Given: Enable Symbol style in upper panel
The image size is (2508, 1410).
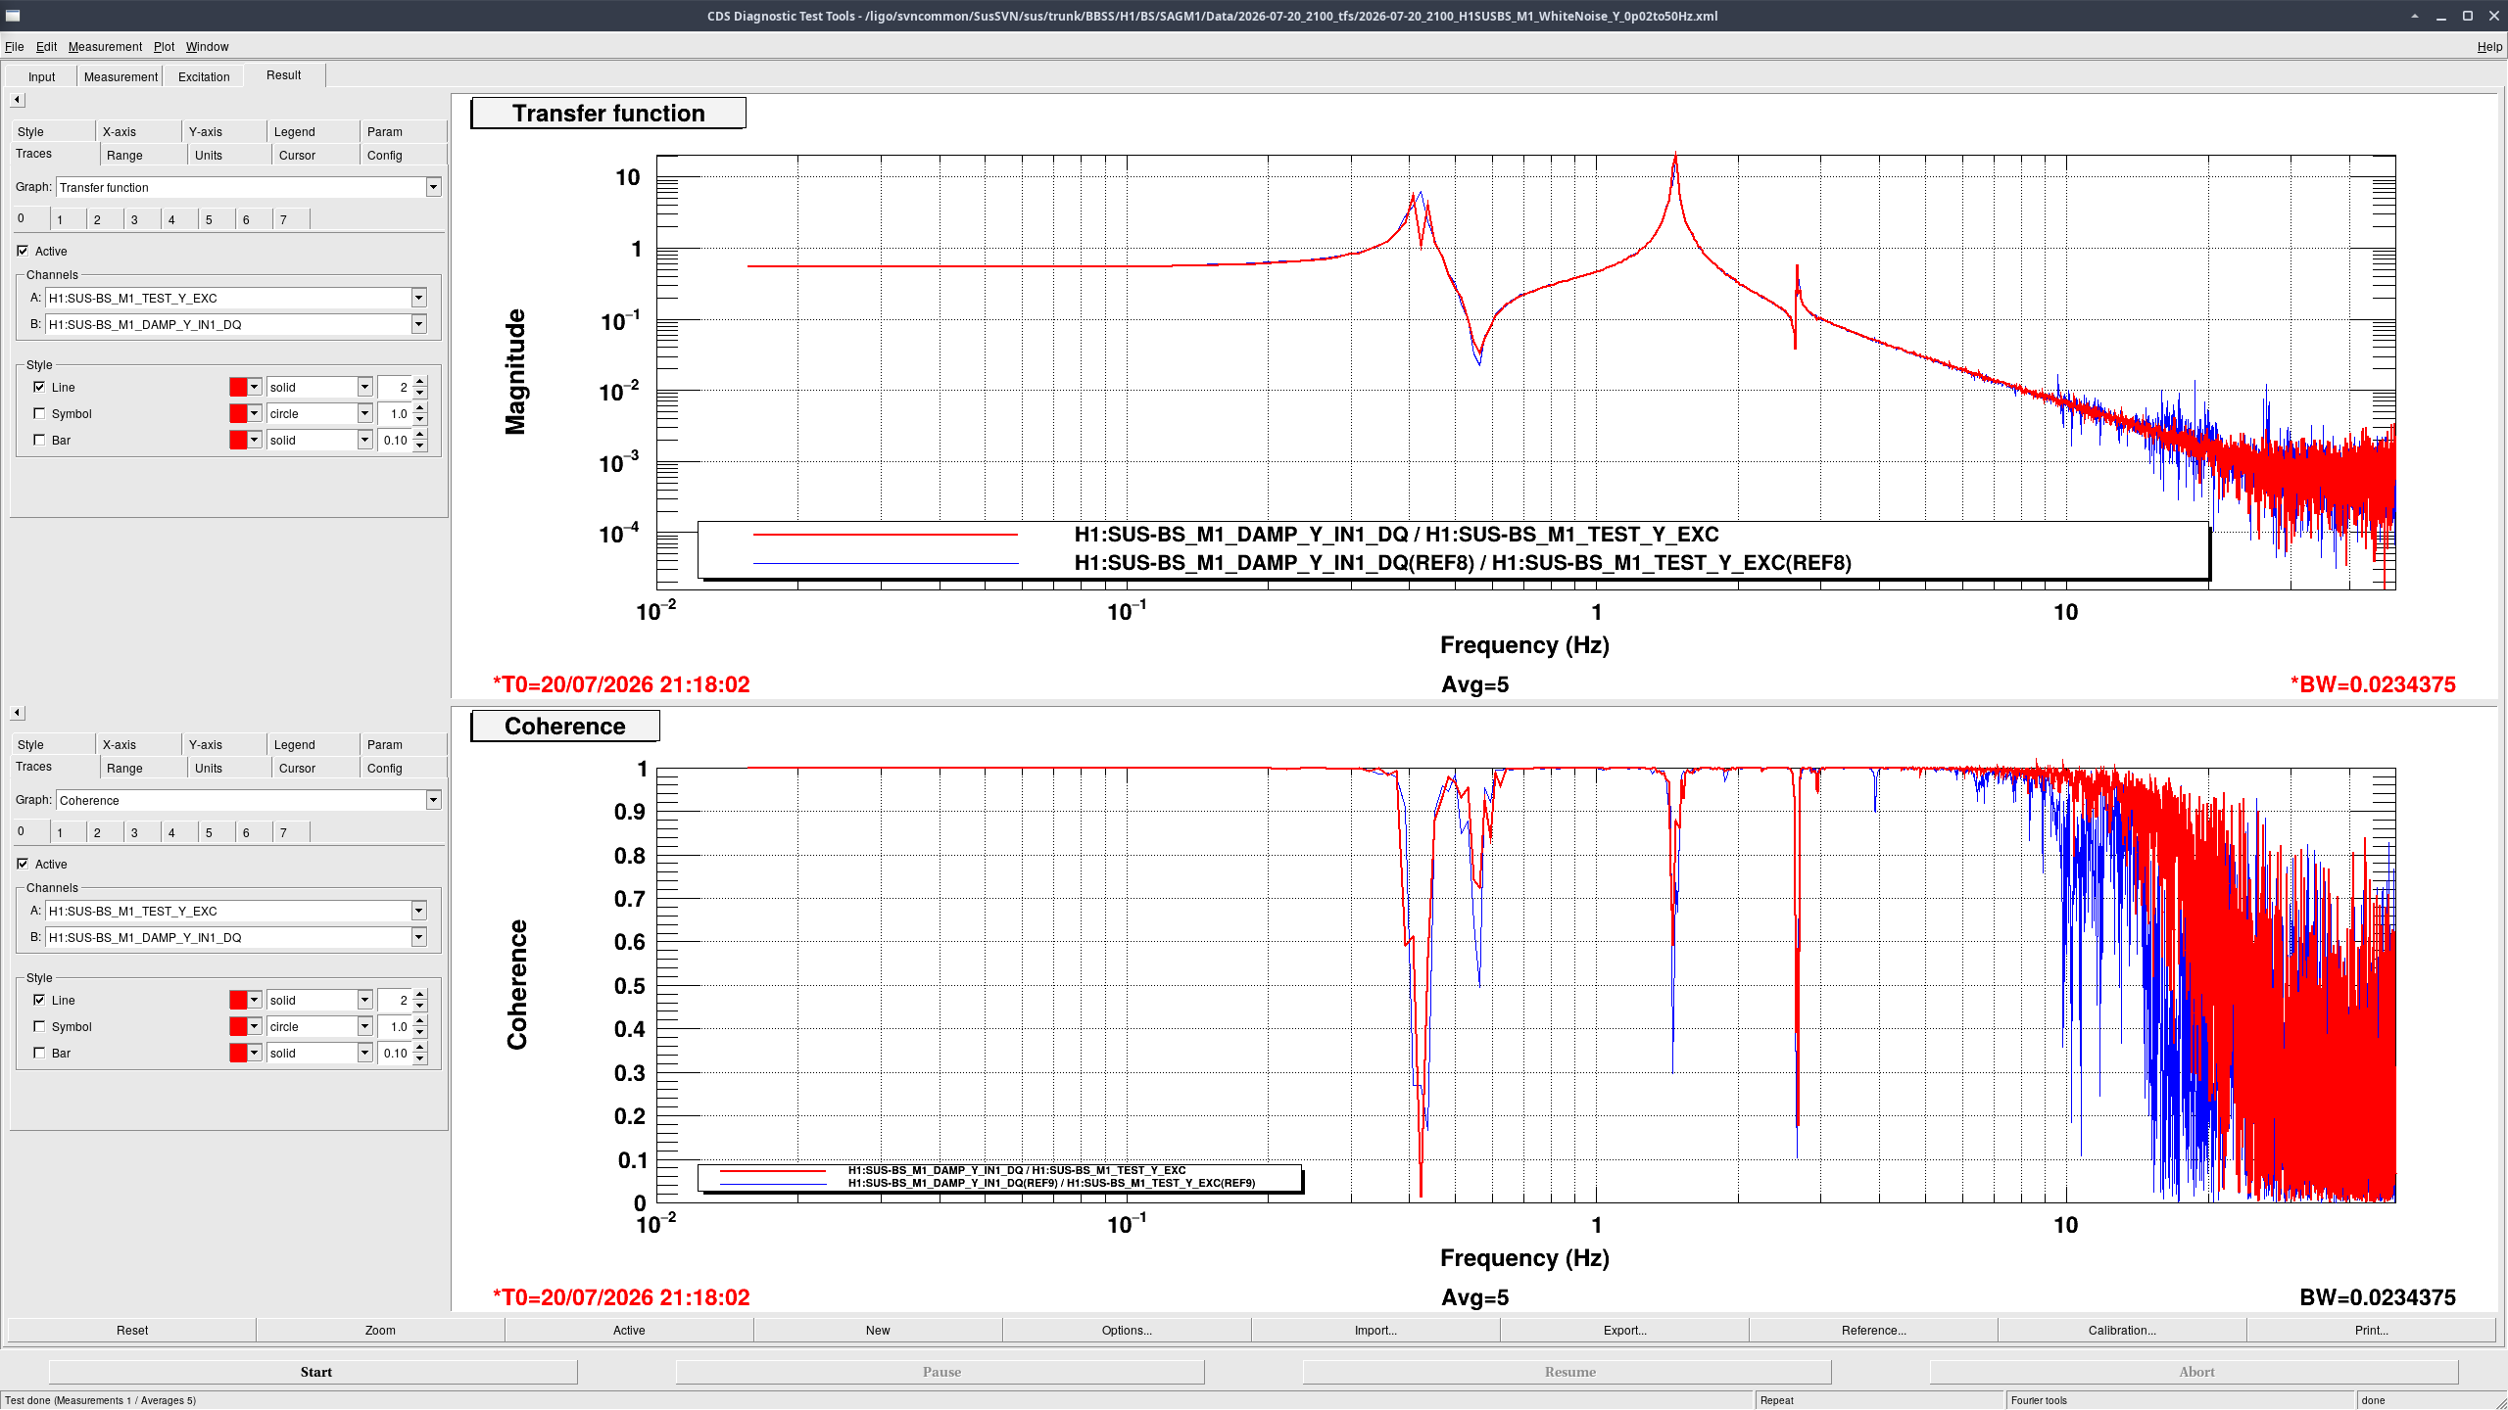Looking at the screenshot, I should (39, 413).
